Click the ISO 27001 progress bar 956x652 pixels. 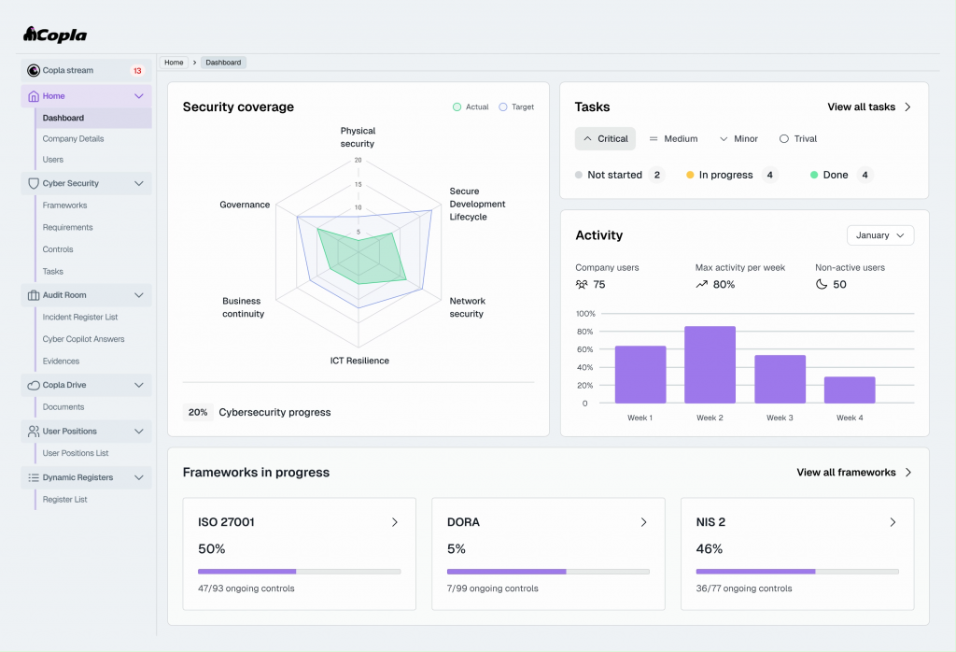pos(300,572)
